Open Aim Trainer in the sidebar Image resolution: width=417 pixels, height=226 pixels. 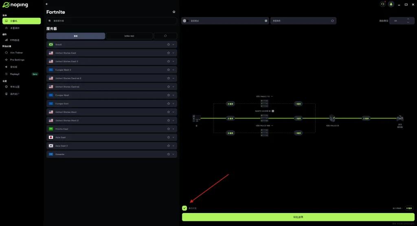point(22,53)
